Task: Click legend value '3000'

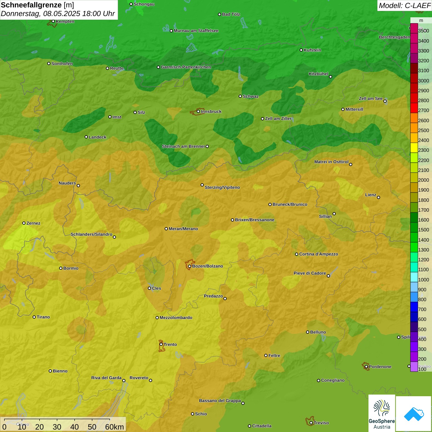Action: coord(423,81)
